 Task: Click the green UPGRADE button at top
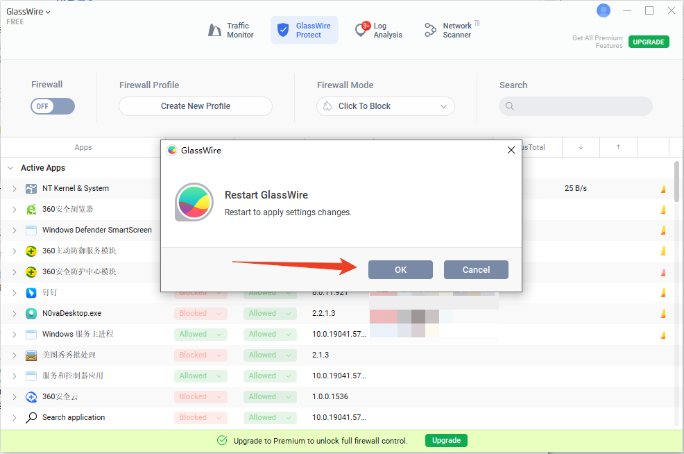click(649, 42)
